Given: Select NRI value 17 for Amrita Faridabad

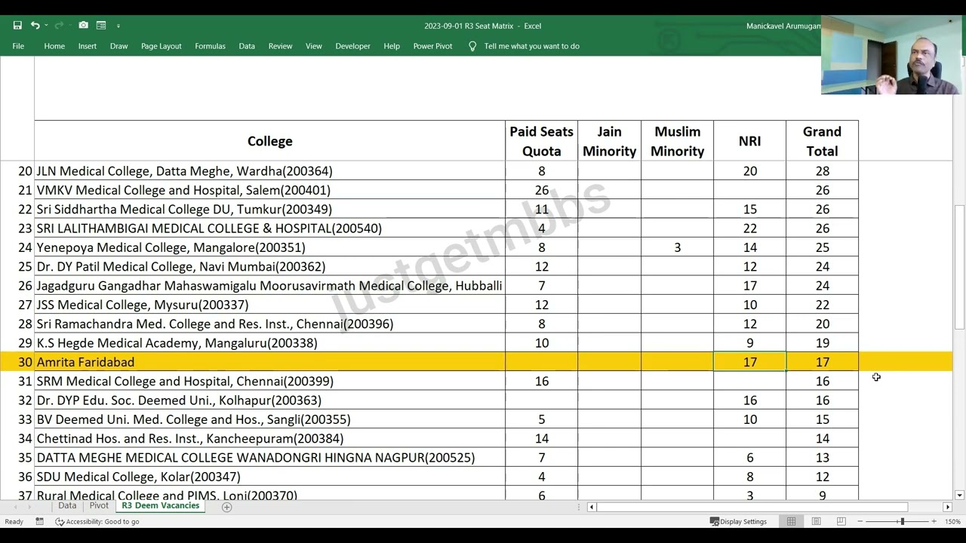Looking at the screenshot, I should coord(749,362).
